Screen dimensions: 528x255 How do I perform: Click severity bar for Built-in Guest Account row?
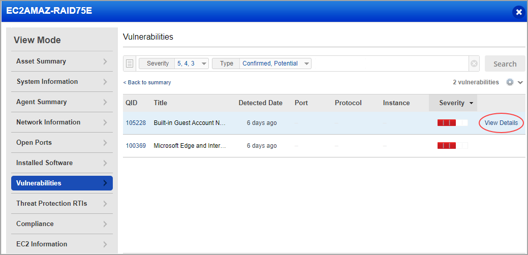(453, 123)
